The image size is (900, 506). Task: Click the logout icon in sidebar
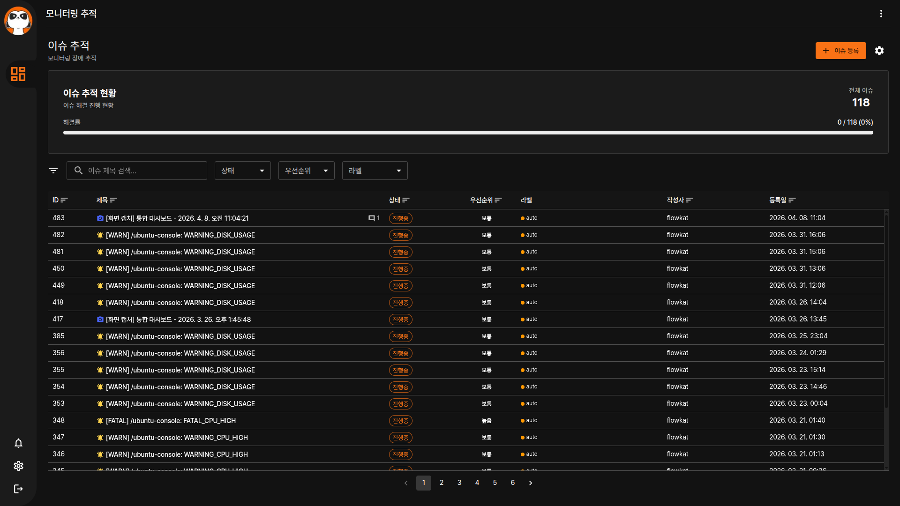tap(18, 489)
